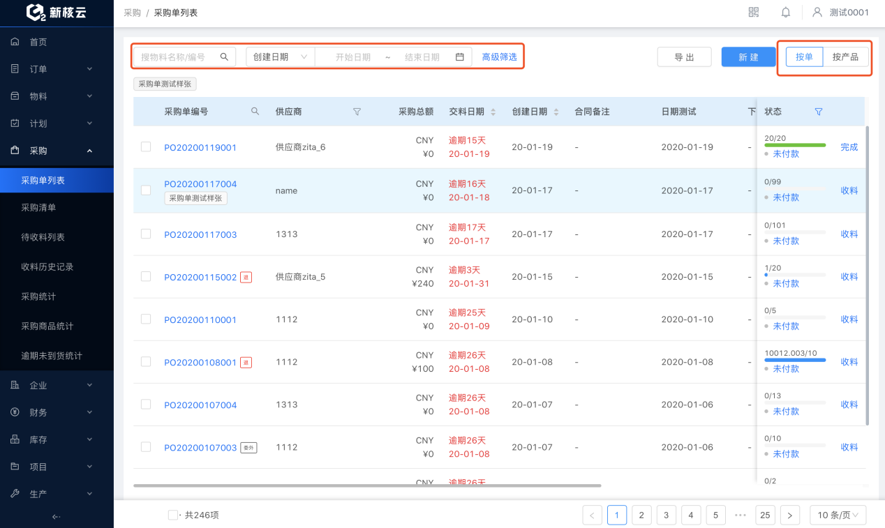Expand the 计划 sidebar menu

point(89,123)
